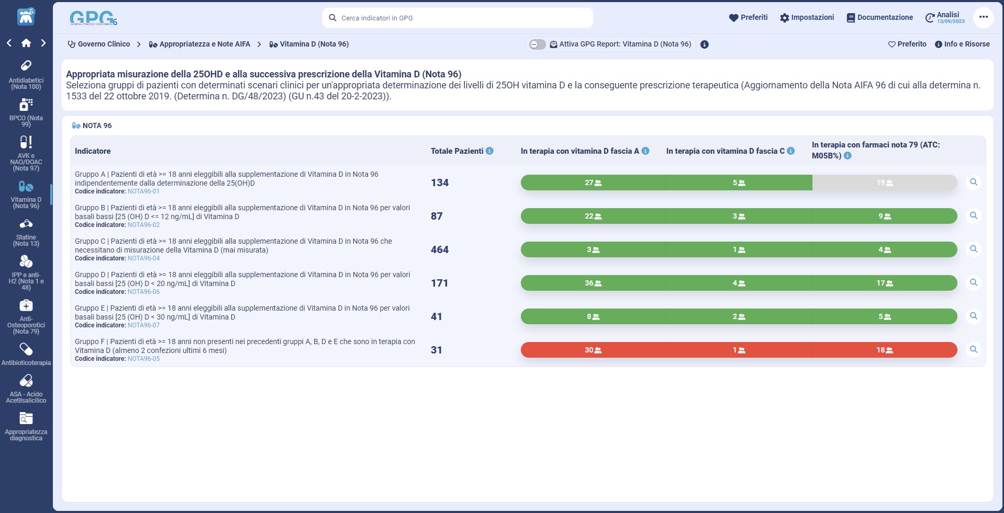
Task: Toggle Attiva GPG Report switch on
Action: pos(537,44)
